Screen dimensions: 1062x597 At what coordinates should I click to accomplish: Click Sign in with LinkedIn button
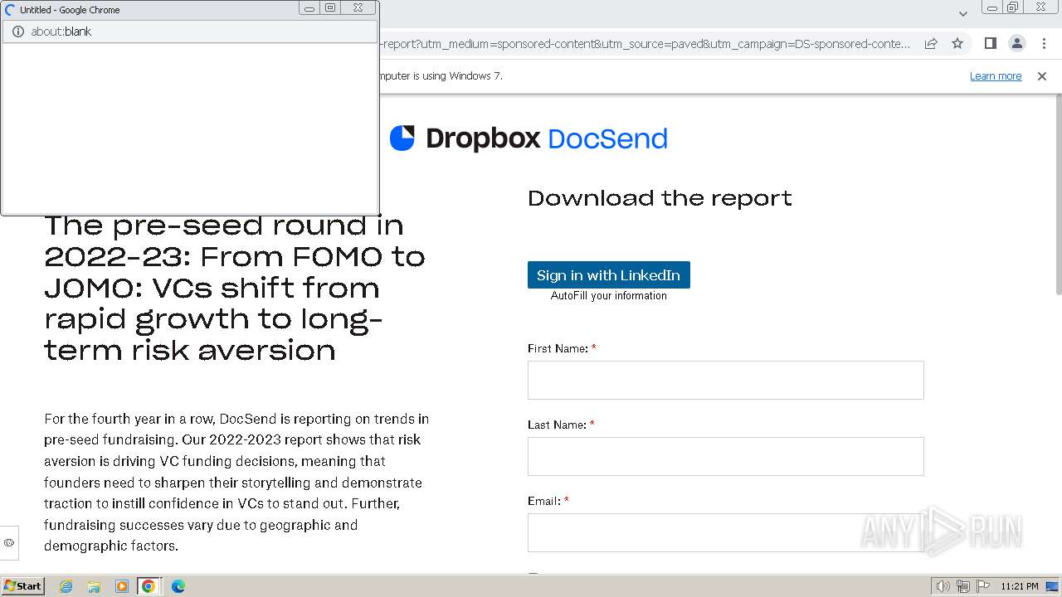pos(608,275)
